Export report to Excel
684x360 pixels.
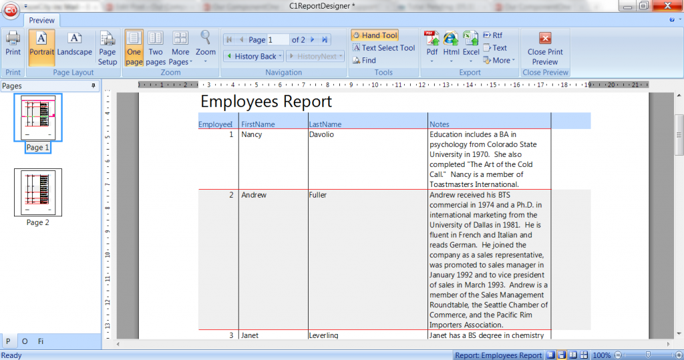(471, 43)
